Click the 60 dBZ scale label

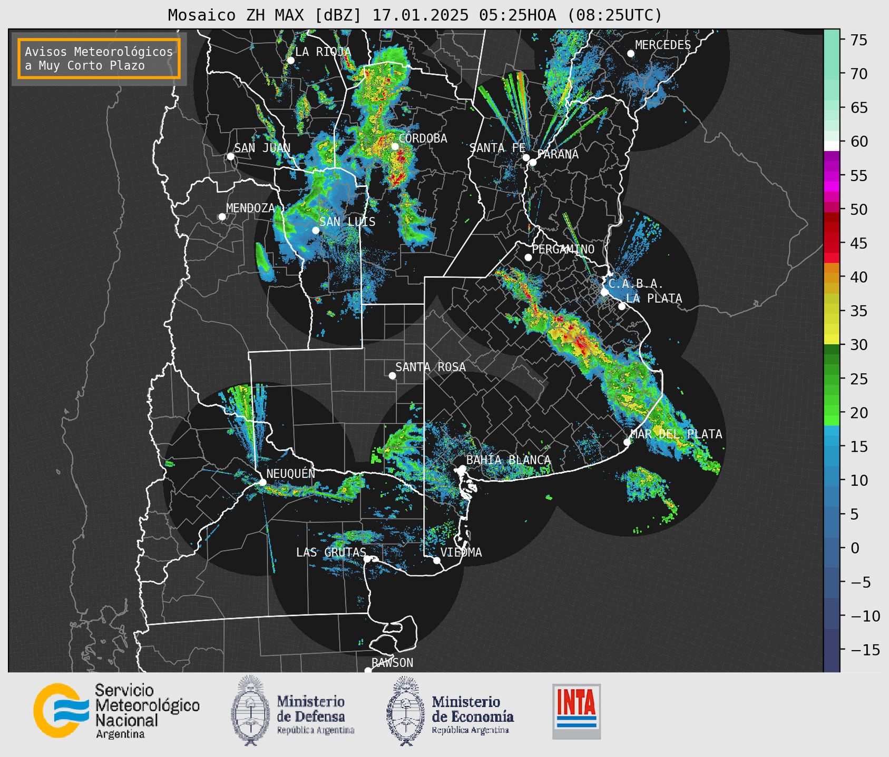tap(859, 142)
